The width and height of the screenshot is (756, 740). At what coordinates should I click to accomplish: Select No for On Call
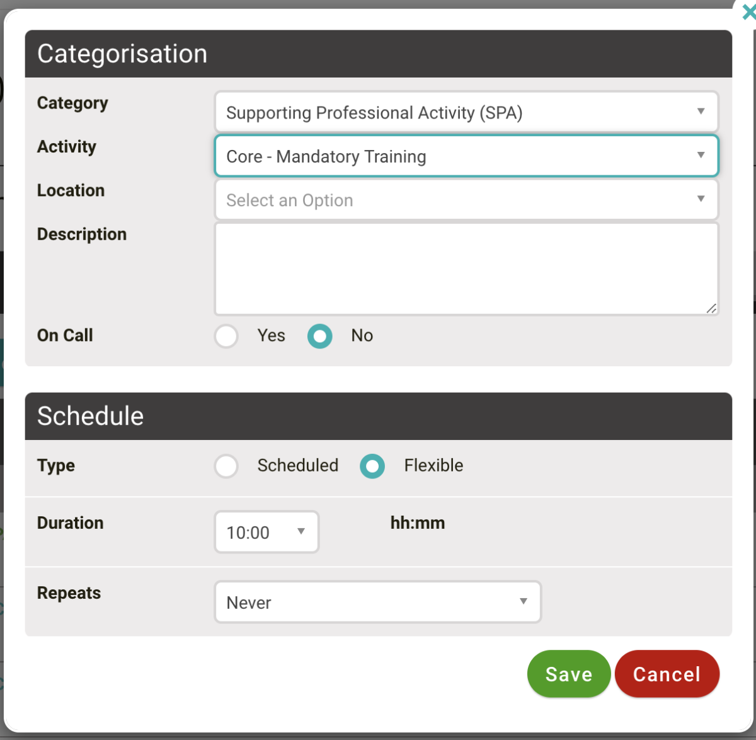[x=319, y=336]
